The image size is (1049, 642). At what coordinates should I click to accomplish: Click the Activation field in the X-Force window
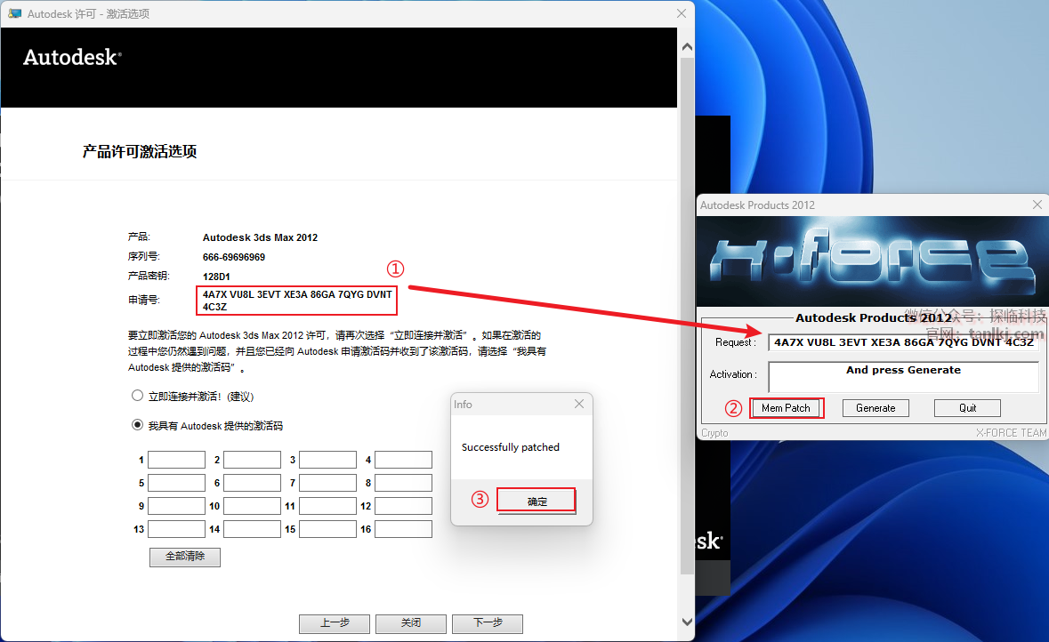(903, 377)
